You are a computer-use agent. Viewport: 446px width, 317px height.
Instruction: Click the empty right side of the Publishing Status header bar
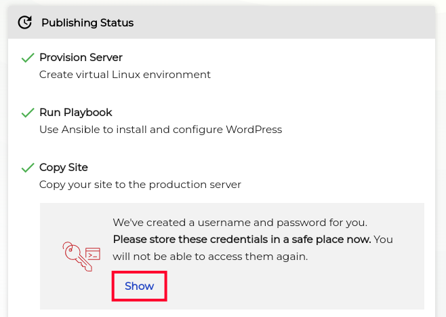click(x=305, y=23)
